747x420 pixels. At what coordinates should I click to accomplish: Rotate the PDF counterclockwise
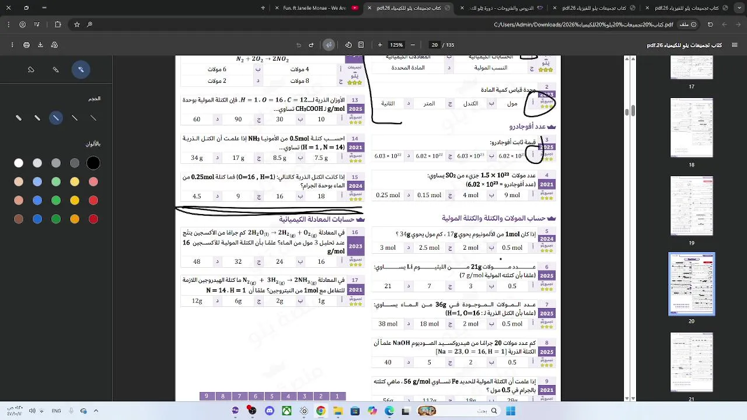click(348, 45)
